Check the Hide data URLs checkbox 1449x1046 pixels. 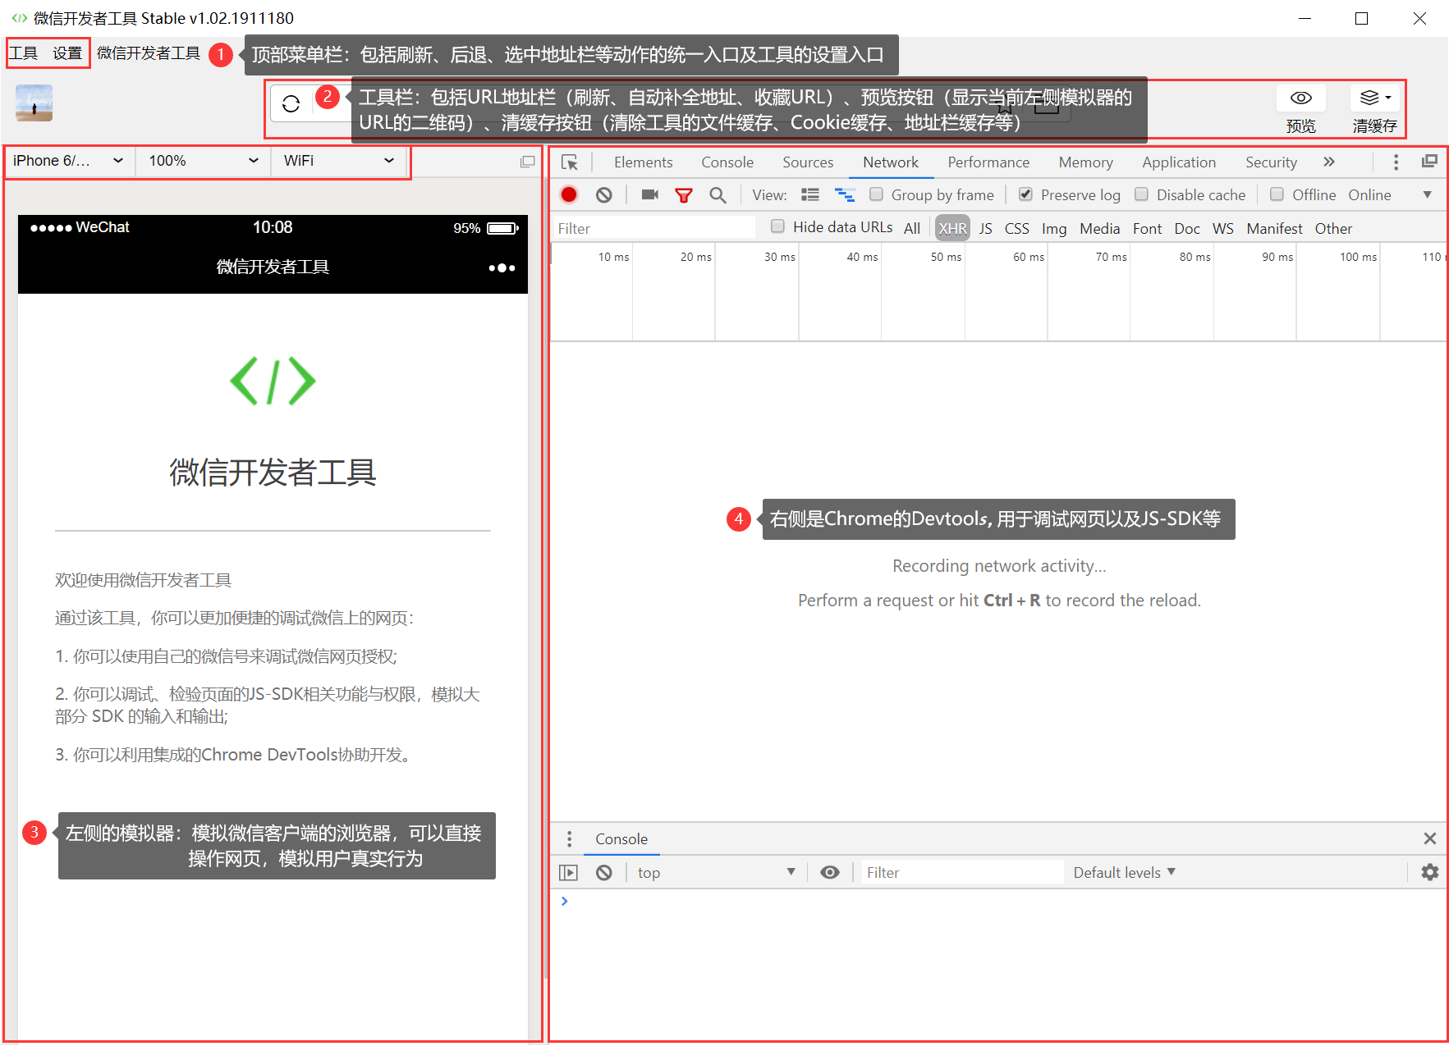pos(777,226)
